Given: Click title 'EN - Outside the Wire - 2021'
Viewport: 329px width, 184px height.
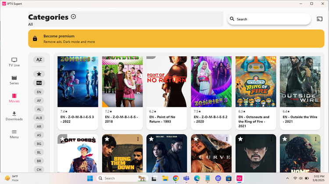Looking at the screenshot, I should 300,119.
